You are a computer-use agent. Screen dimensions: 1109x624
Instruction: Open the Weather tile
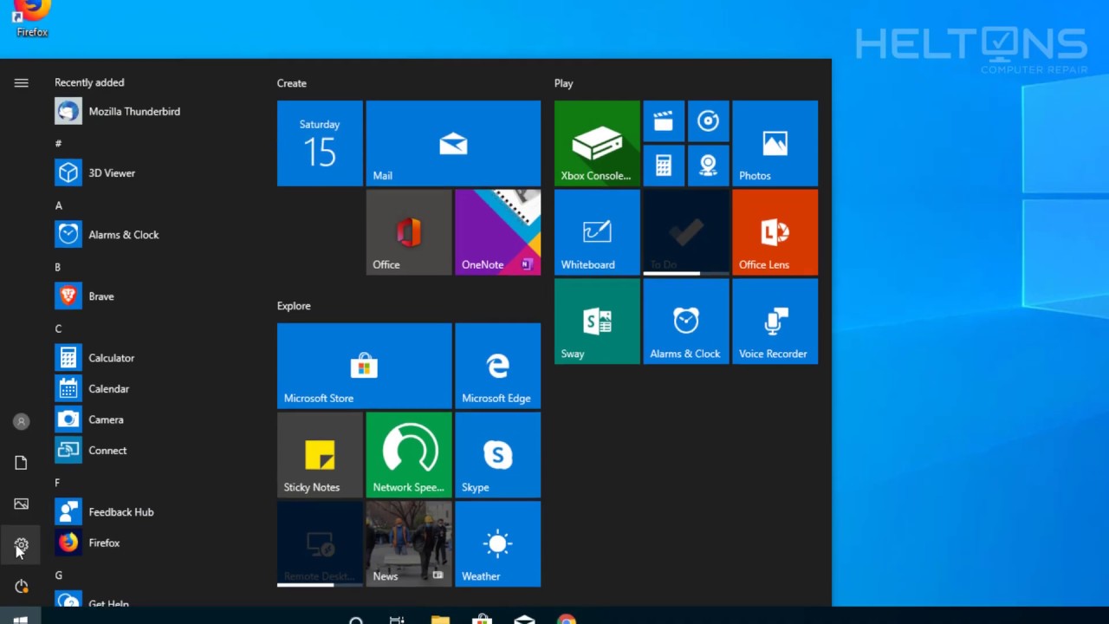497,544
